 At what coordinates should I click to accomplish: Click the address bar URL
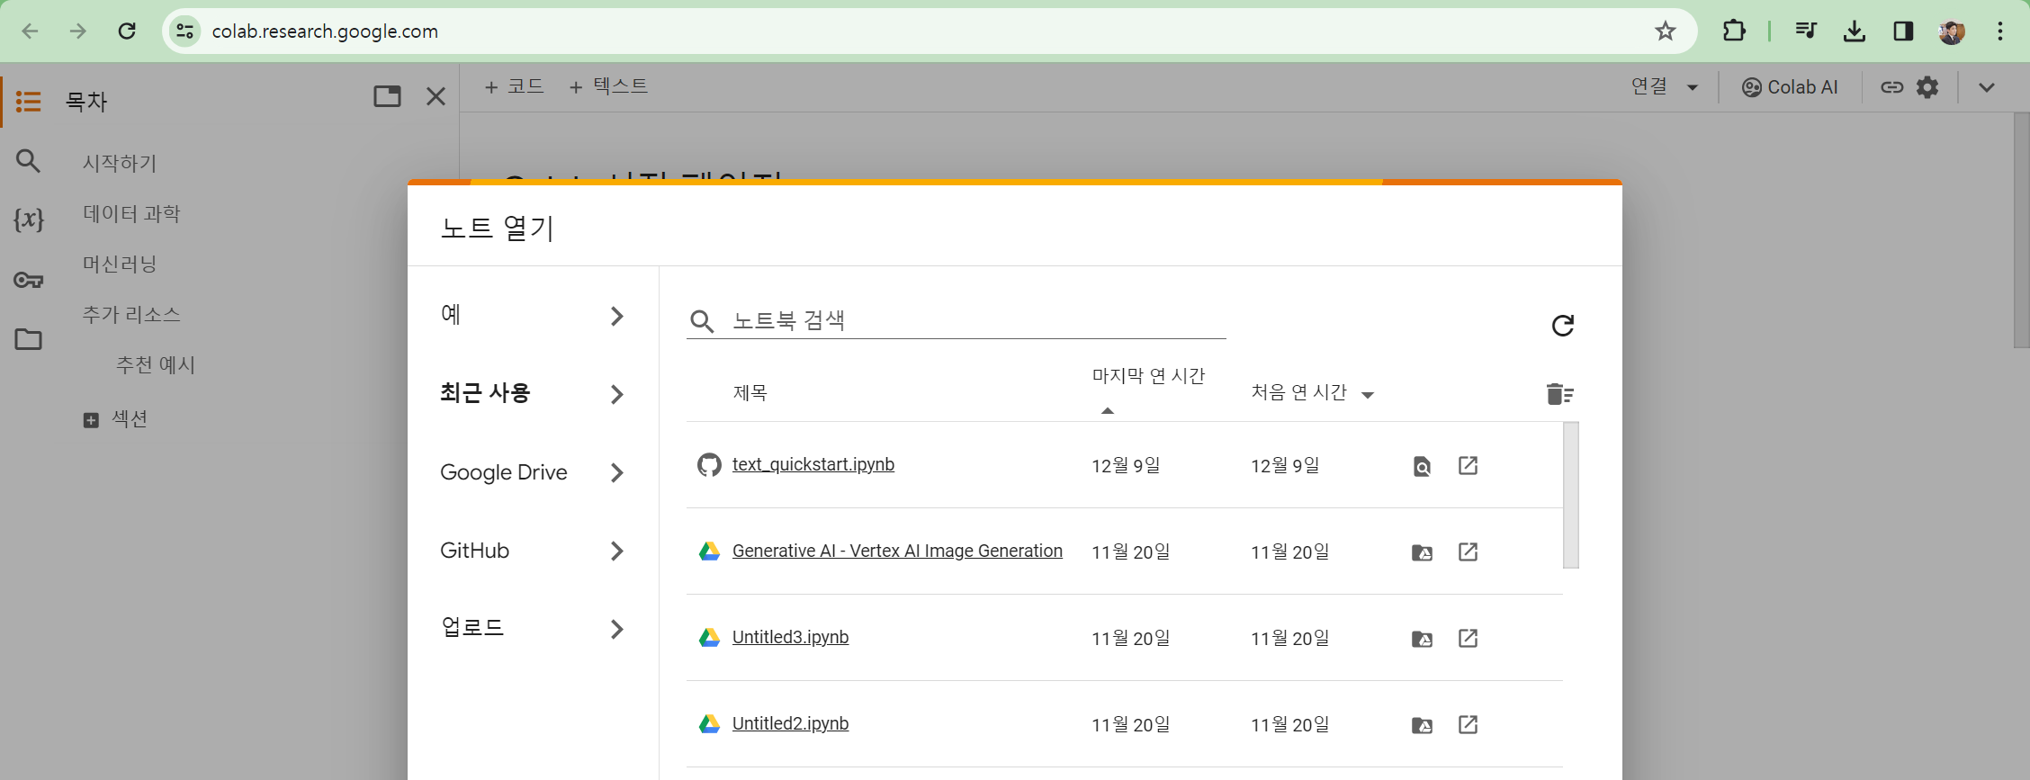pyautogui.click(x=325, y=31)
